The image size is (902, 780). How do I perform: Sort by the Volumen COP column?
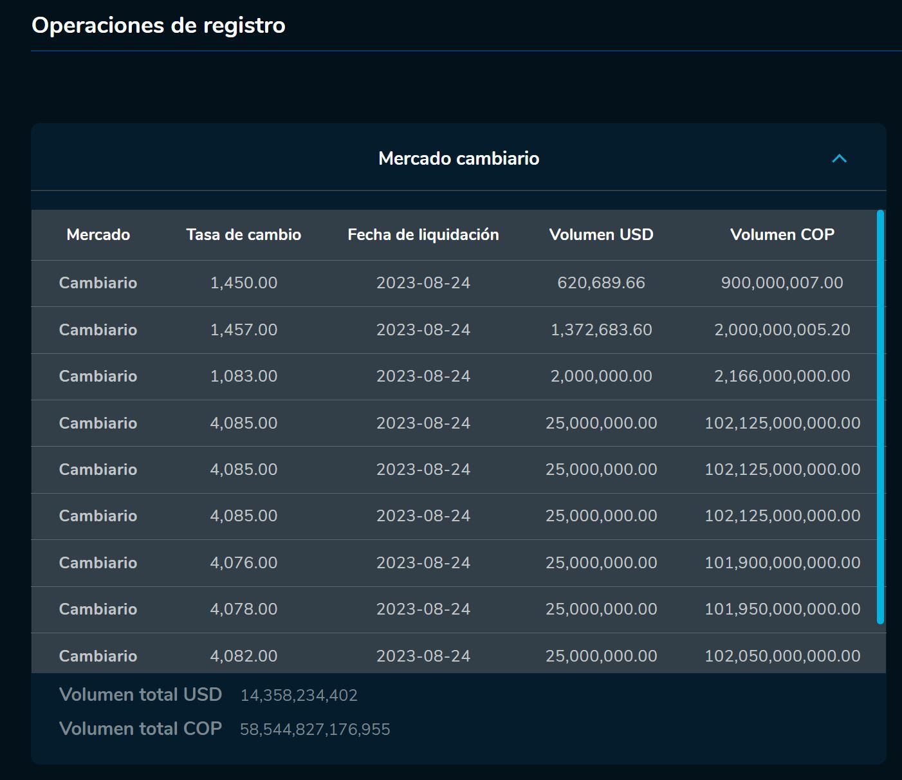[782, 235]
